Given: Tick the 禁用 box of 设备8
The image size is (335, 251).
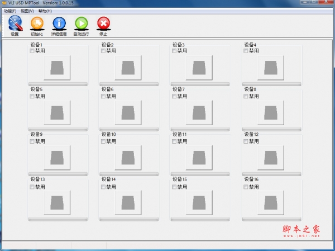Looking at the screenshot, I should tap(246, 96).
